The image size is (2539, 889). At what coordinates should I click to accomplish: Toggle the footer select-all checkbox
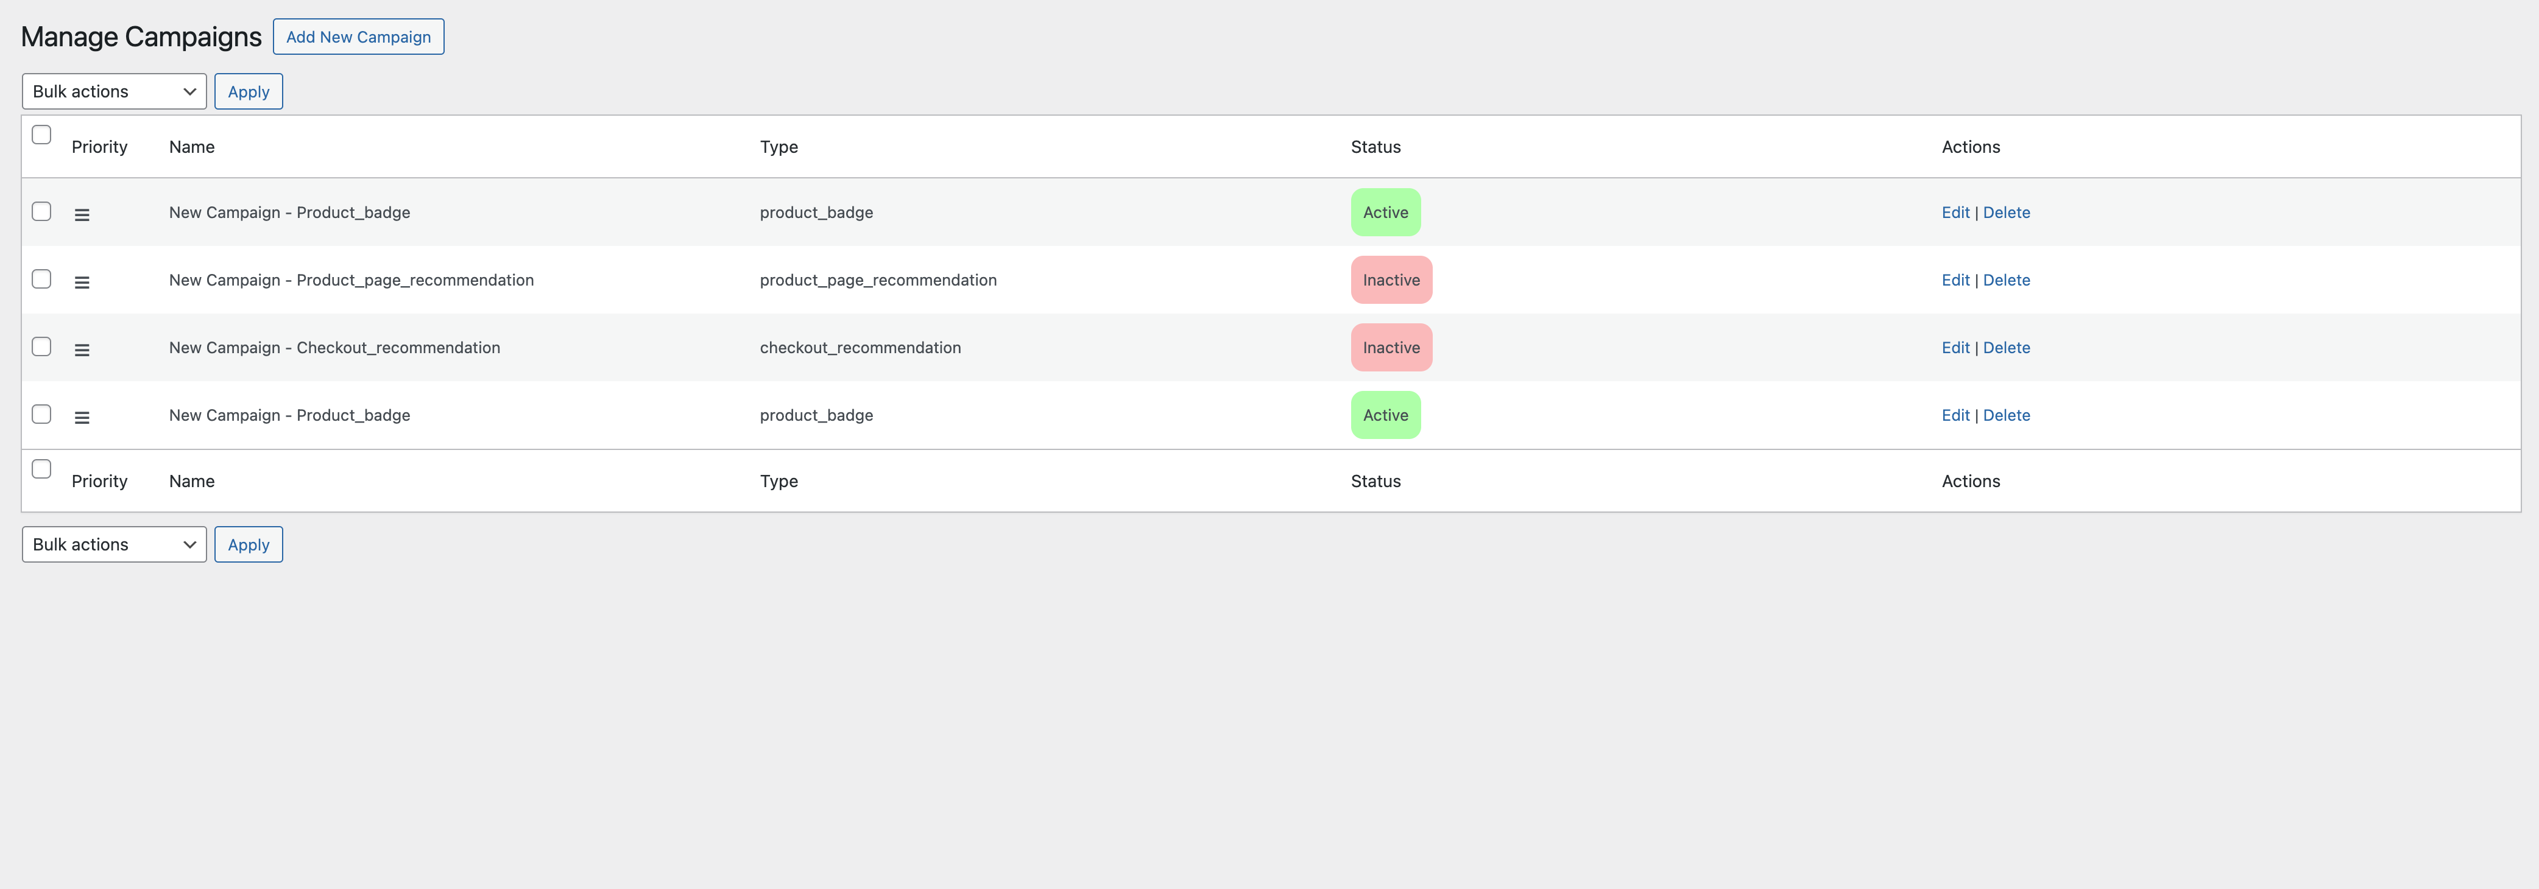coord(41,469)
